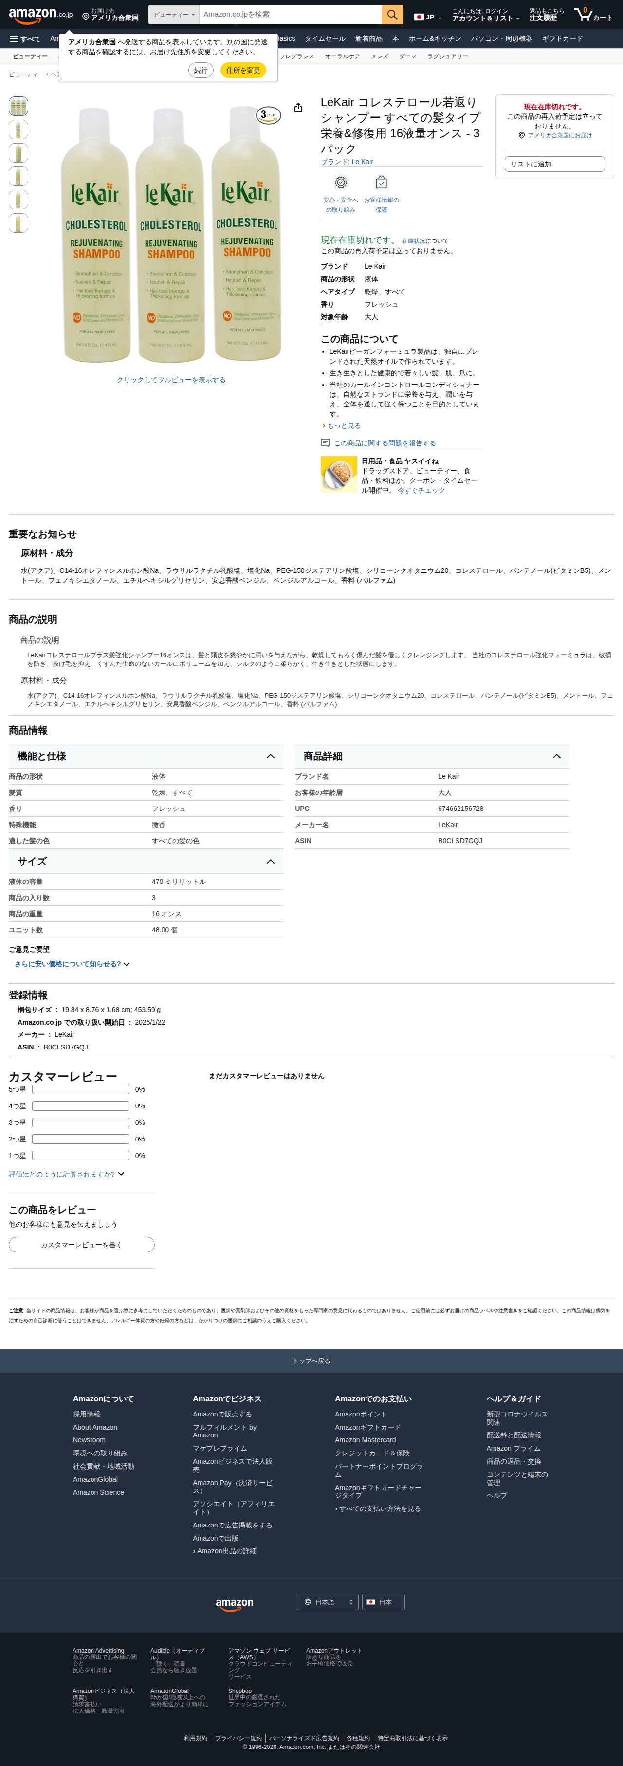Screen dimensions: 623x1766
Task: Click the orange magnifier search button
Action: click(x=392, y=15)
